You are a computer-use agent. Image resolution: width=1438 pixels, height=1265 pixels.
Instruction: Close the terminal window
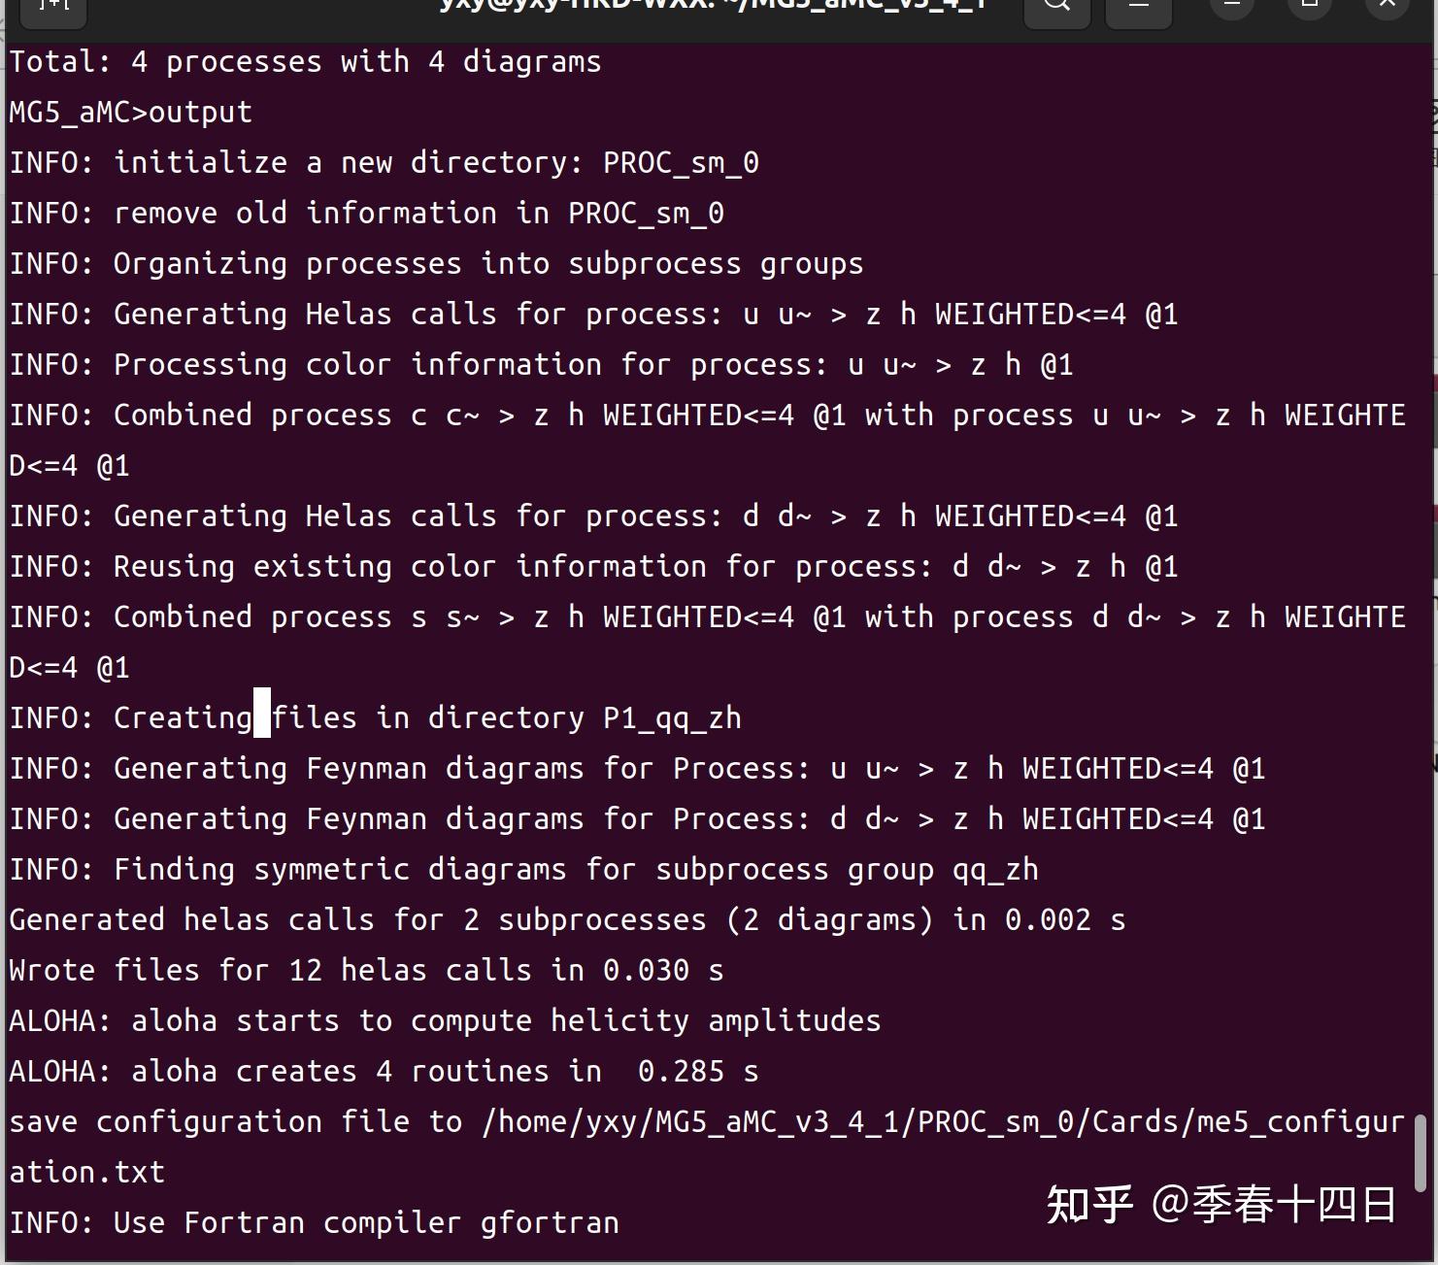coord(1387,6)
